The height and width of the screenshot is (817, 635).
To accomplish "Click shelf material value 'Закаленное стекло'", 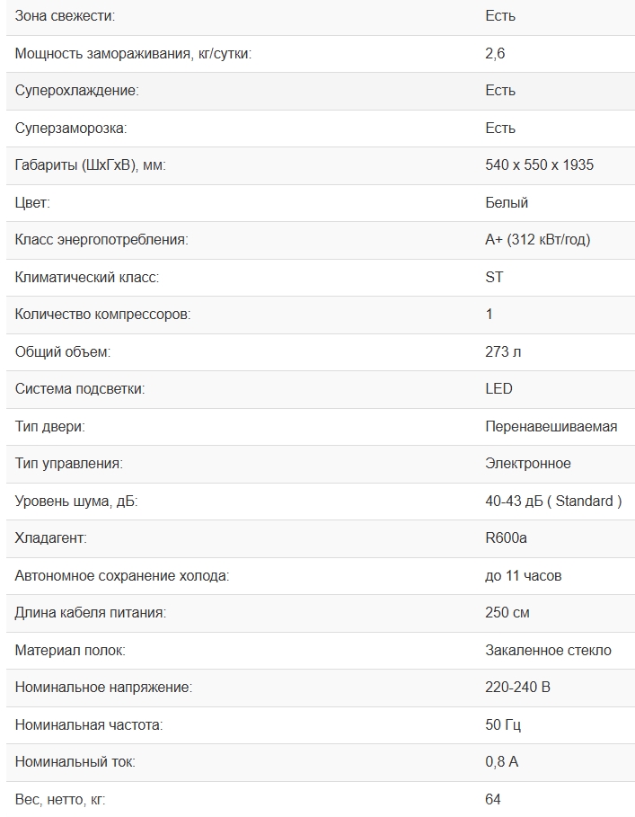I will [x=548, y=650].
